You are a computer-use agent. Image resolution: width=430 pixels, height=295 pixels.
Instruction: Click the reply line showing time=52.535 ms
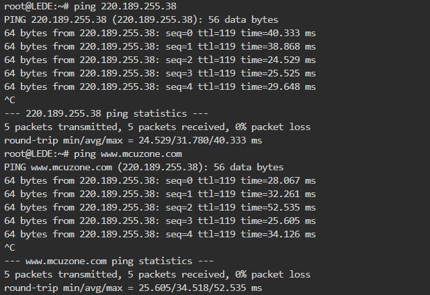pos(160,207)
